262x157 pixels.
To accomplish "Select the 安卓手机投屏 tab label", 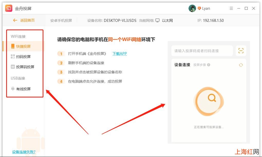I will (61, 21).
